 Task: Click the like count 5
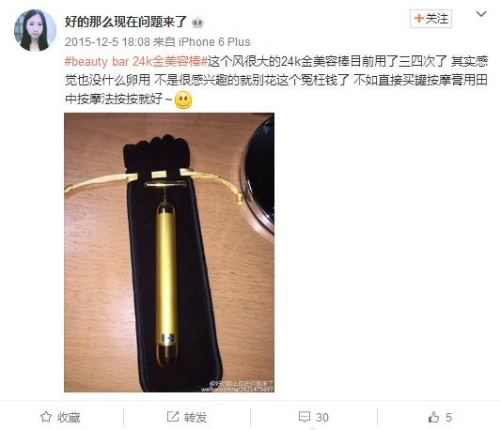tap(448, 417)
